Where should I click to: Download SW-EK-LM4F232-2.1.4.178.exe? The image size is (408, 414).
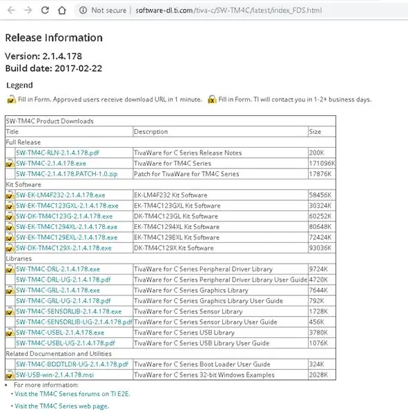click(61, 195)
